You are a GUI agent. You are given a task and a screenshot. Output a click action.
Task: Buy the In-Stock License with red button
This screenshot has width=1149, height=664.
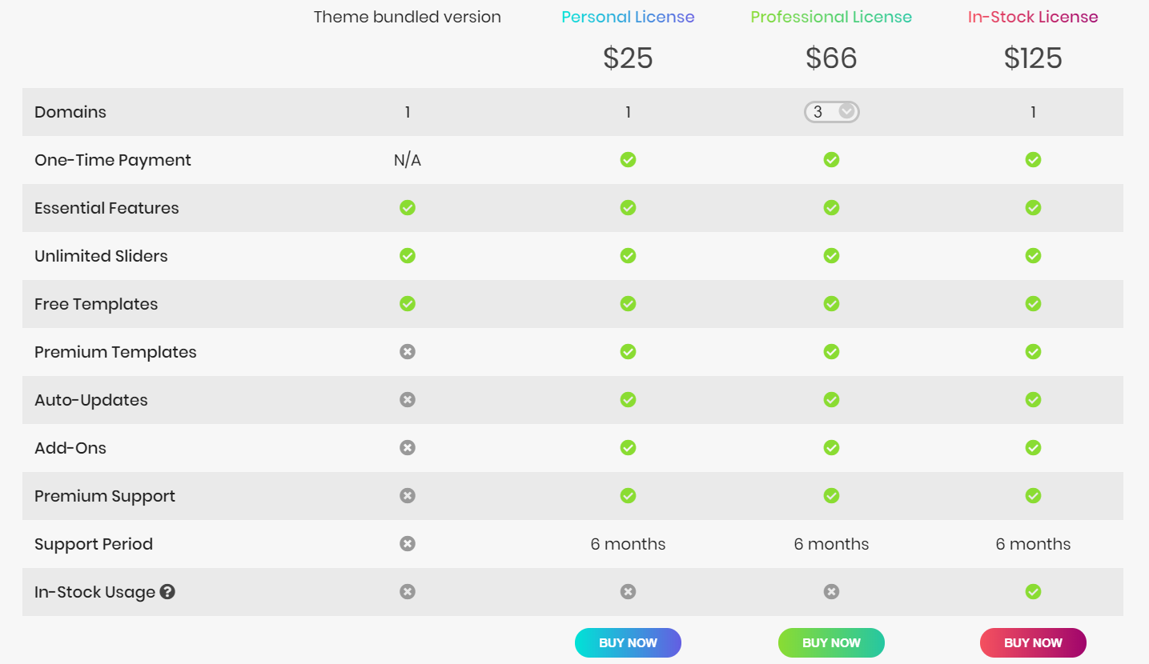click(1033, 642)
